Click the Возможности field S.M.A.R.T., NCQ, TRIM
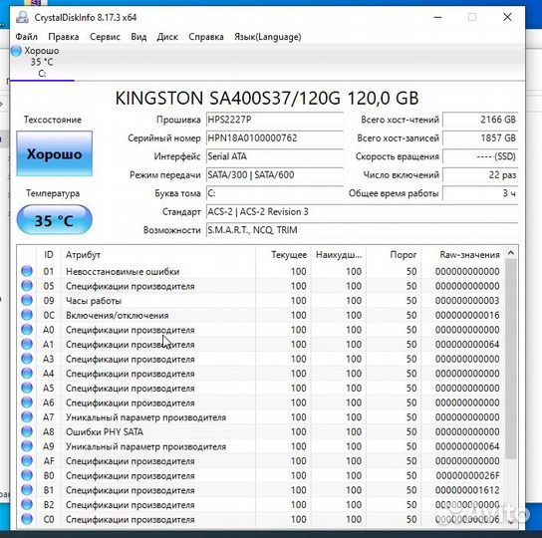 (363, 230)
